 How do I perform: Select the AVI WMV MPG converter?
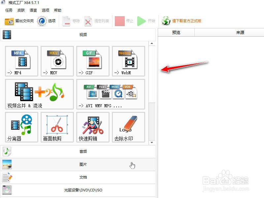pos(111,94)
